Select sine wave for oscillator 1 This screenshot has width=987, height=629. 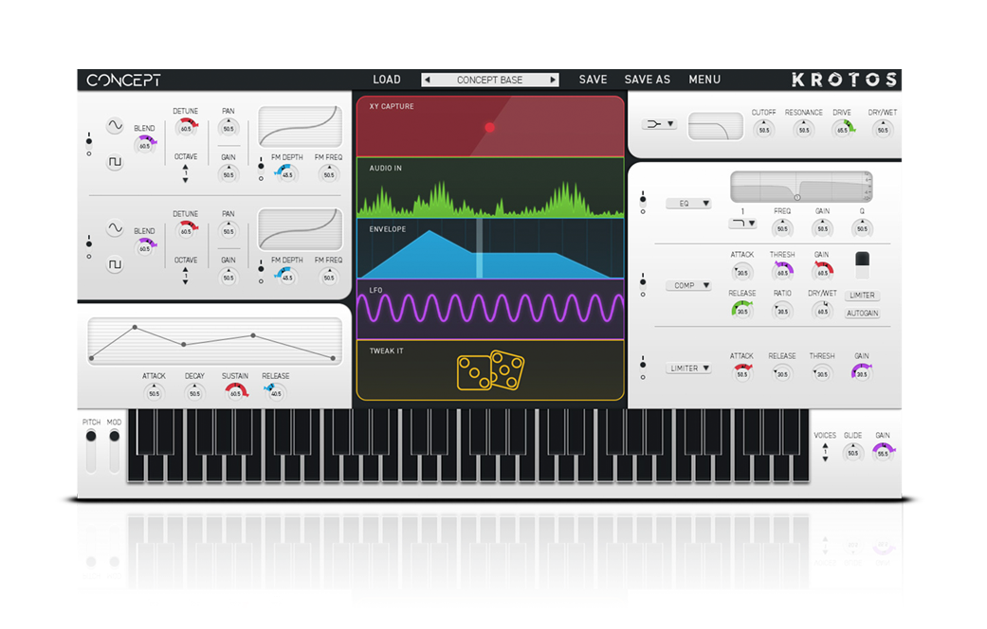115,125
